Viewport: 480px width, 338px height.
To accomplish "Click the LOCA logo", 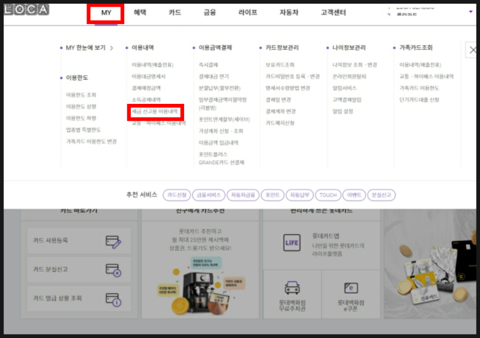I will point(26,10).
